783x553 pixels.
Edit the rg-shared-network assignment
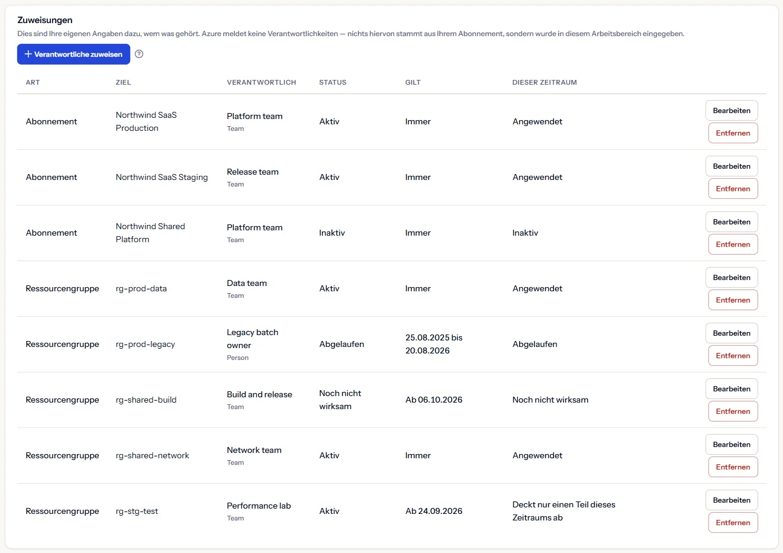tap(732, 445)
